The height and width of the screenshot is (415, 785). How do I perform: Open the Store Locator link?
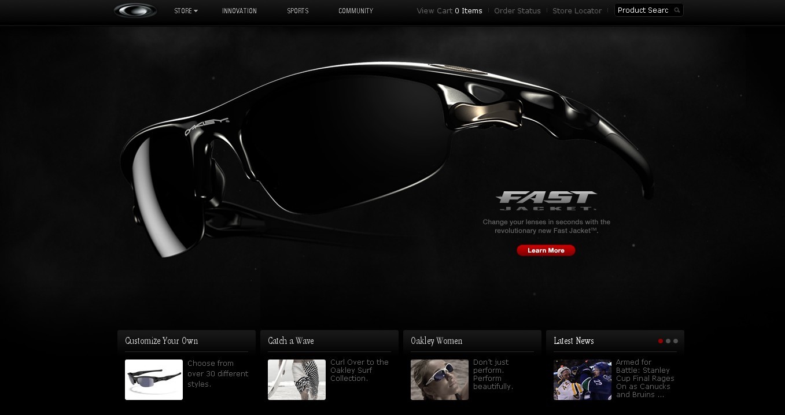click(x=577, y=11)
